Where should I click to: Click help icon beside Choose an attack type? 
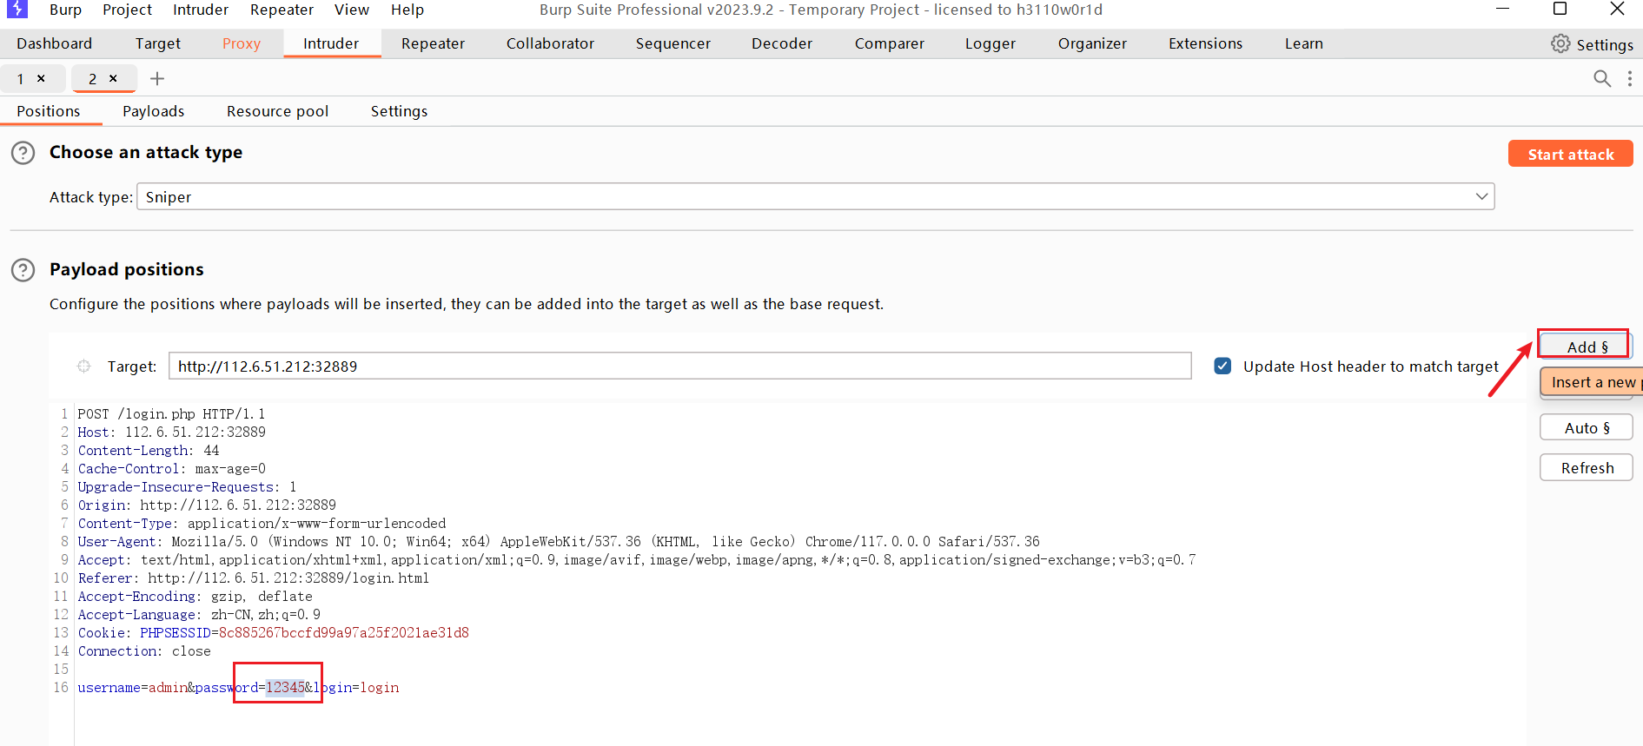click(23, 153)
